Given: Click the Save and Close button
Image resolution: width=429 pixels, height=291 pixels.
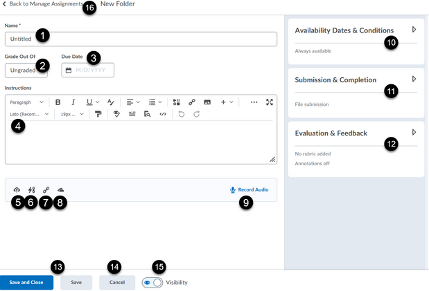Looking at the screenshot, I should [26, 283].
